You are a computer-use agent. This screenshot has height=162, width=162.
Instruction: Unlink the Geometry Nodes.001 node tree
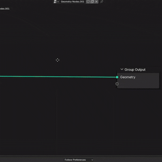tap(96, 2)
